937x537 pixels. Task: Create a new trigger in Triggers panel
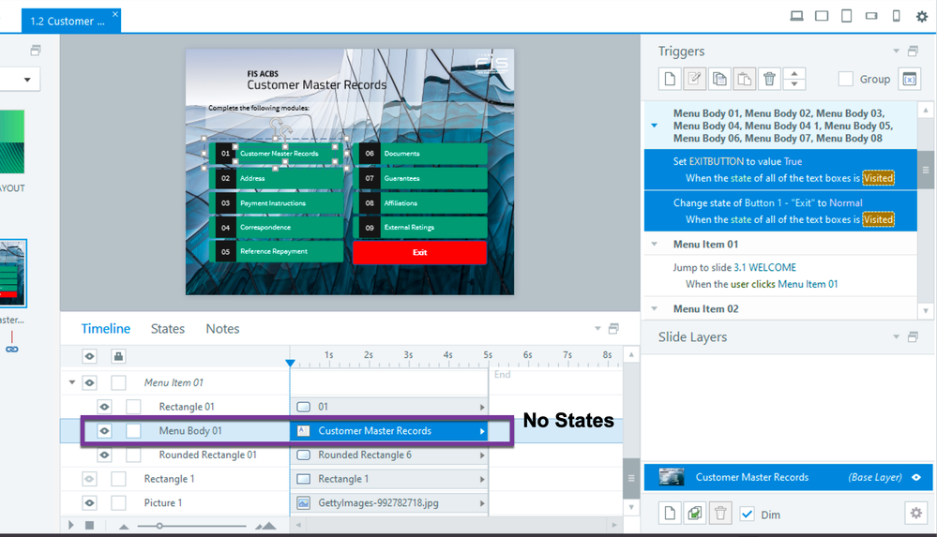click(670, 79)
